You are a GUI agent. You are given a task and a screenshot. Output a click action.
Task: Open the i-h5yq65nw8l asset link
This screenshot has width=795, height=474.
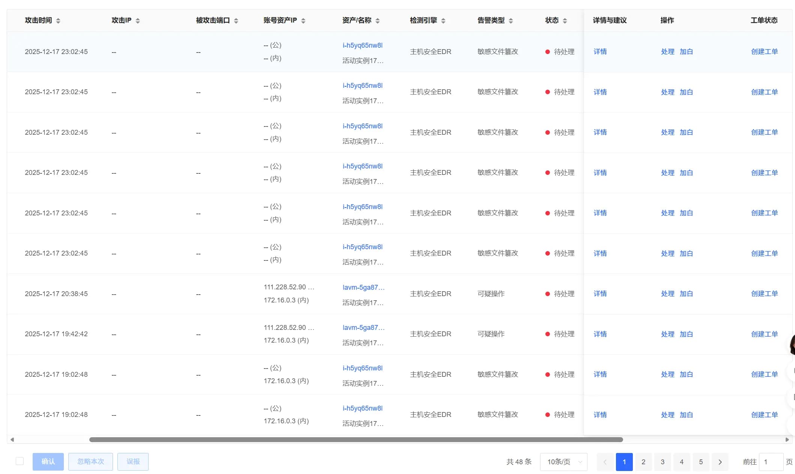click(362, 45)
